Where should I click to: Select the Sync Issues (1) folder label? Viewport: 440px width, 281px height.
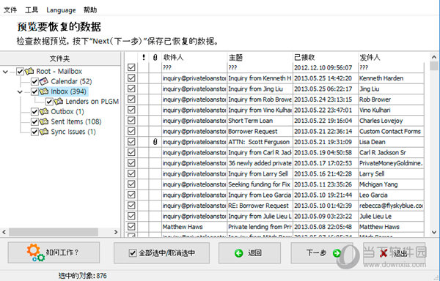73,132
